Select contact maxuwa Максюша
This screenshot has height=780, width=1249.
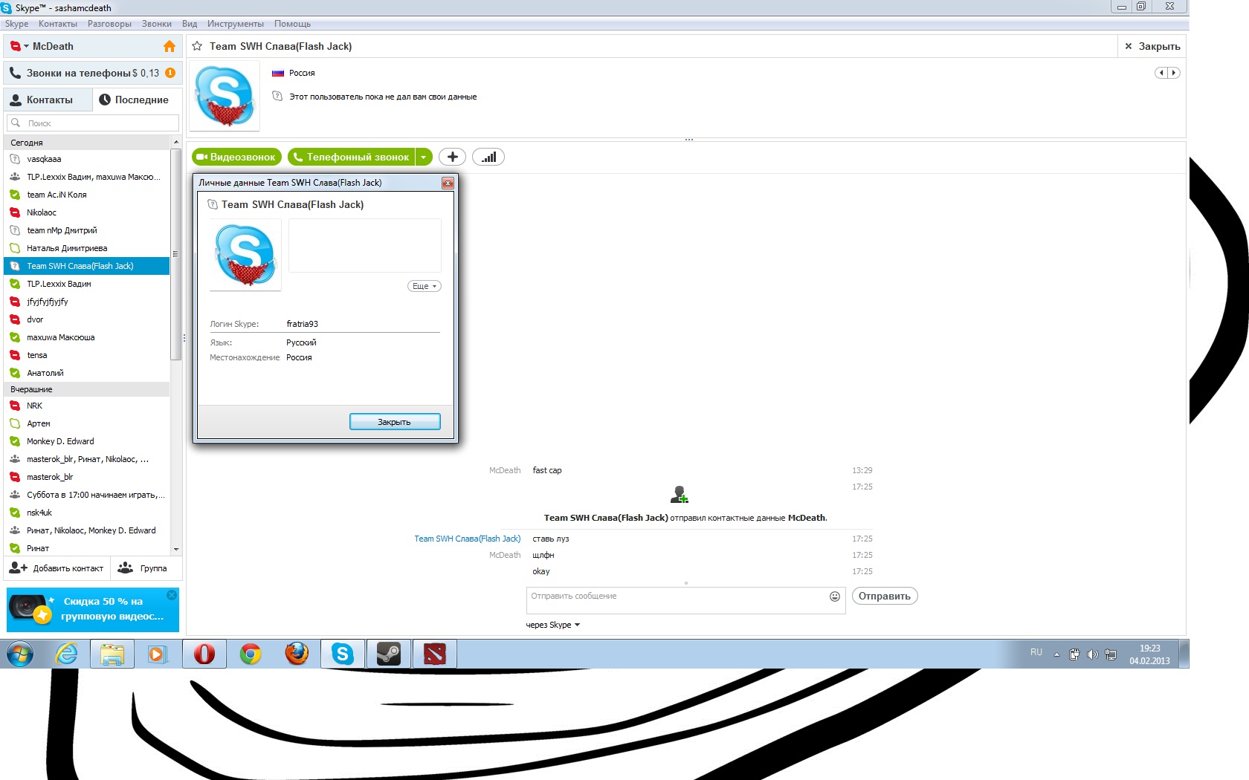click(87, 337)
